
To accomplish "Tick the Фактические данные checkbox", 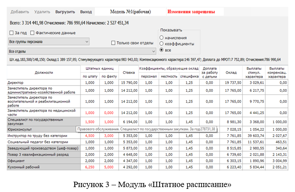I will click(32, 33).
